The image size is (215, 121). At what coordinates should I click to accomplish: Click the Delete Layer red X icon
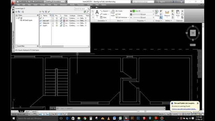pos(46,12)
